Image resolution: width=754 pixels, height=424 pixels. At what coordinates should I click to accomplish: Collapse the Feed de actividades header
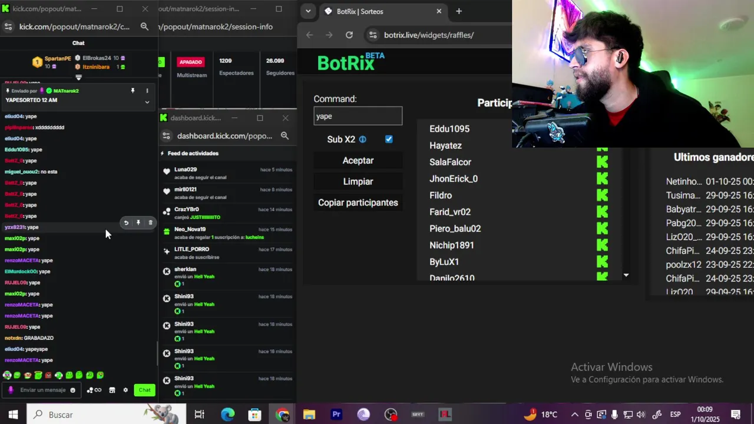pyautogui.click(x=189, y=153)
